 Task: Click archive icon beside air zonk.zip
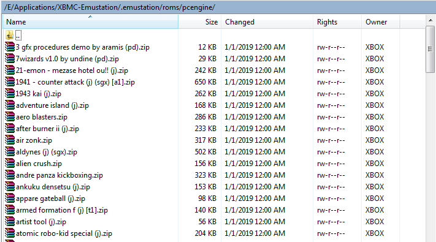point(10,140)
